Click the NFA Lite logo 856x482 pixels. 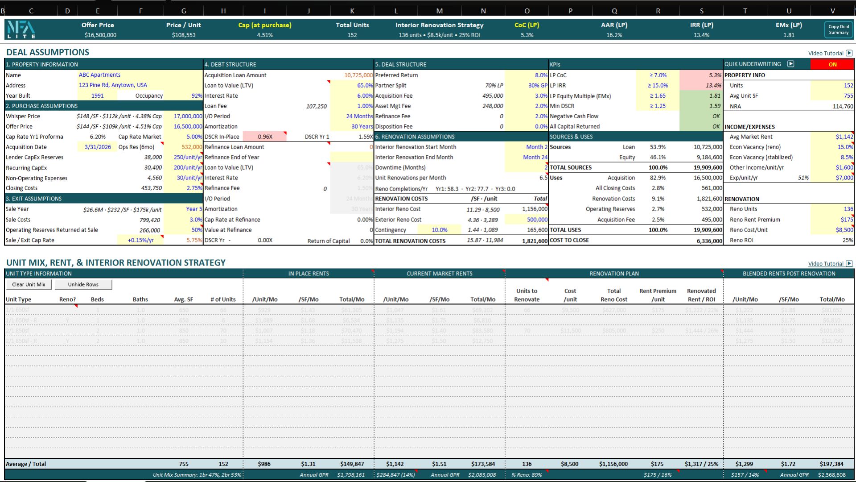[x=21, y=29]
